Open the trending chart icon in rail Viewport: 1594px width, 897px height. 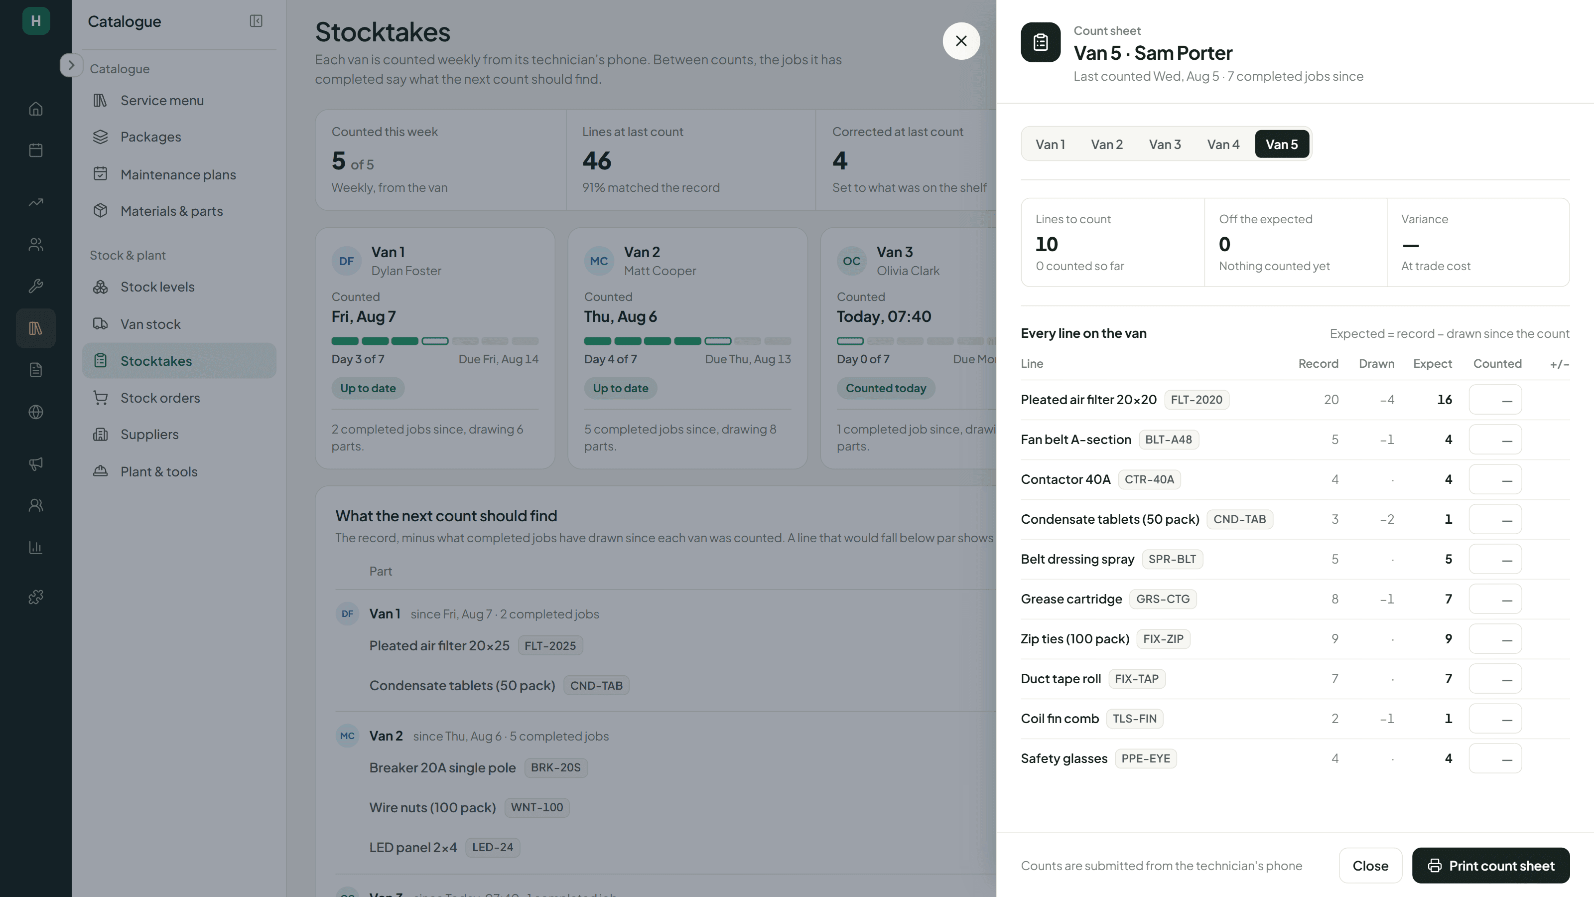click(x=36, y=202)
